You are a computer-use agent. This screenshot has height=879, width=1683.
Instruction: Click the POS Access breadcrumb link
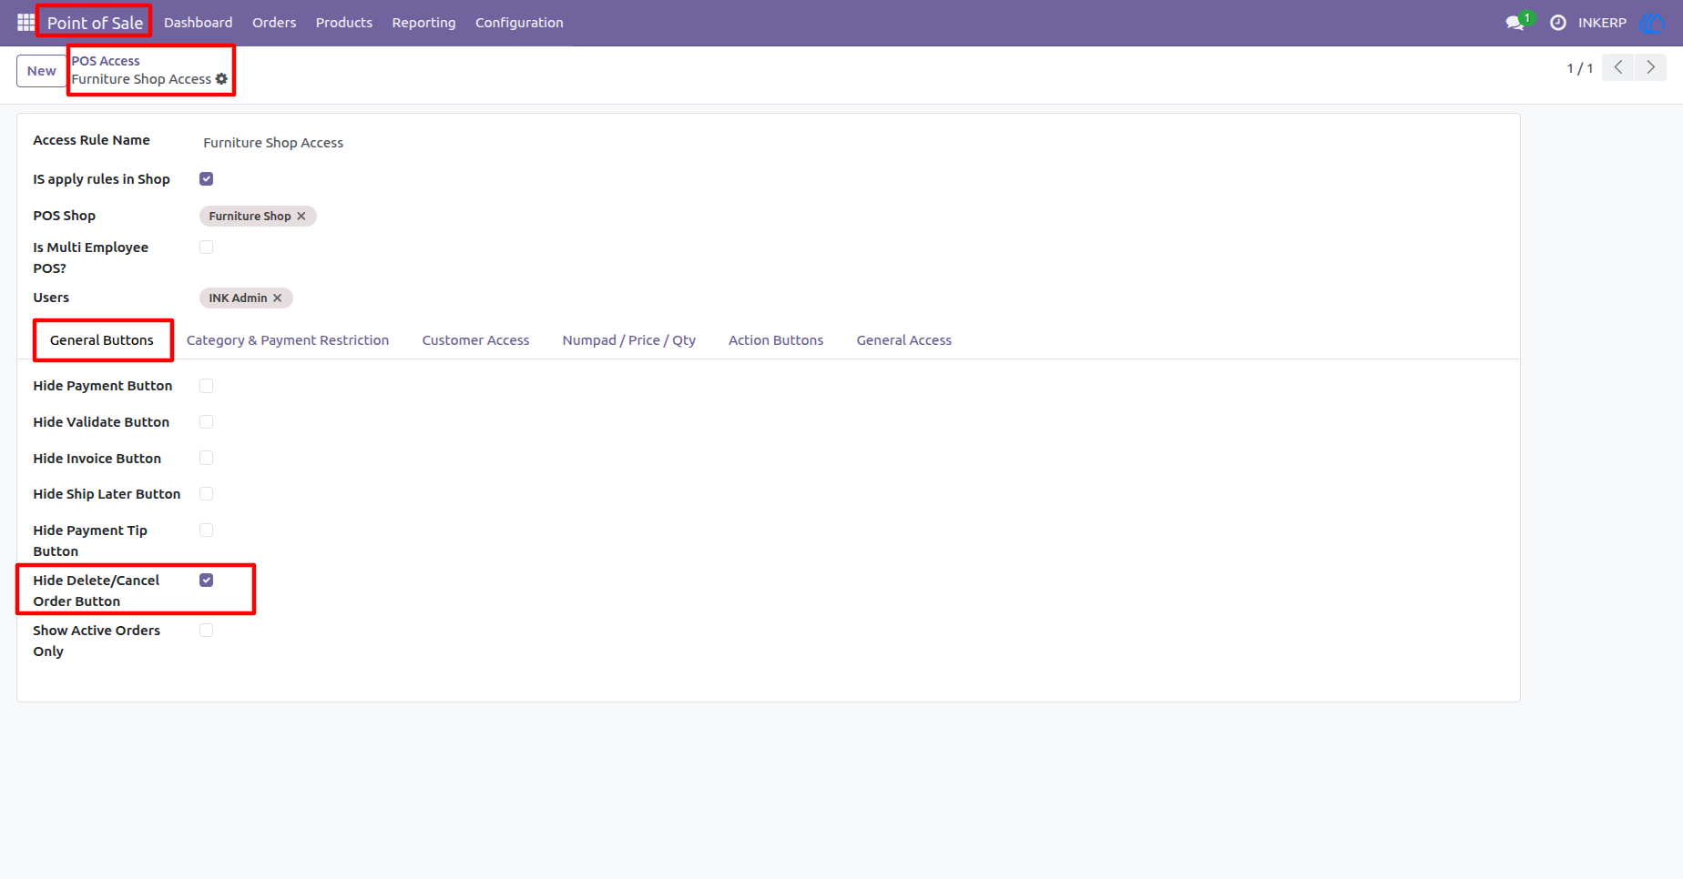[x=106, y=61]
